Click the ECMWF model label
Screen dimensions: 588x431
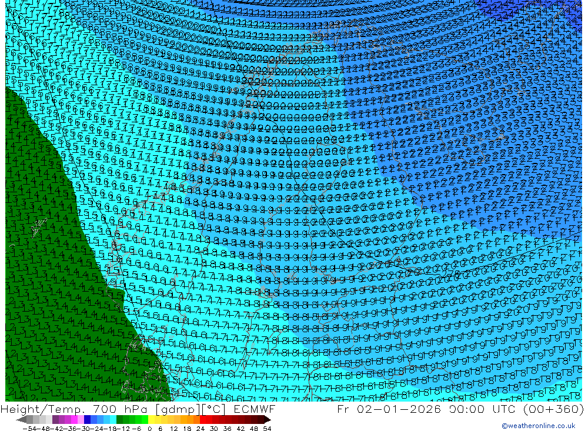point(254,409)
